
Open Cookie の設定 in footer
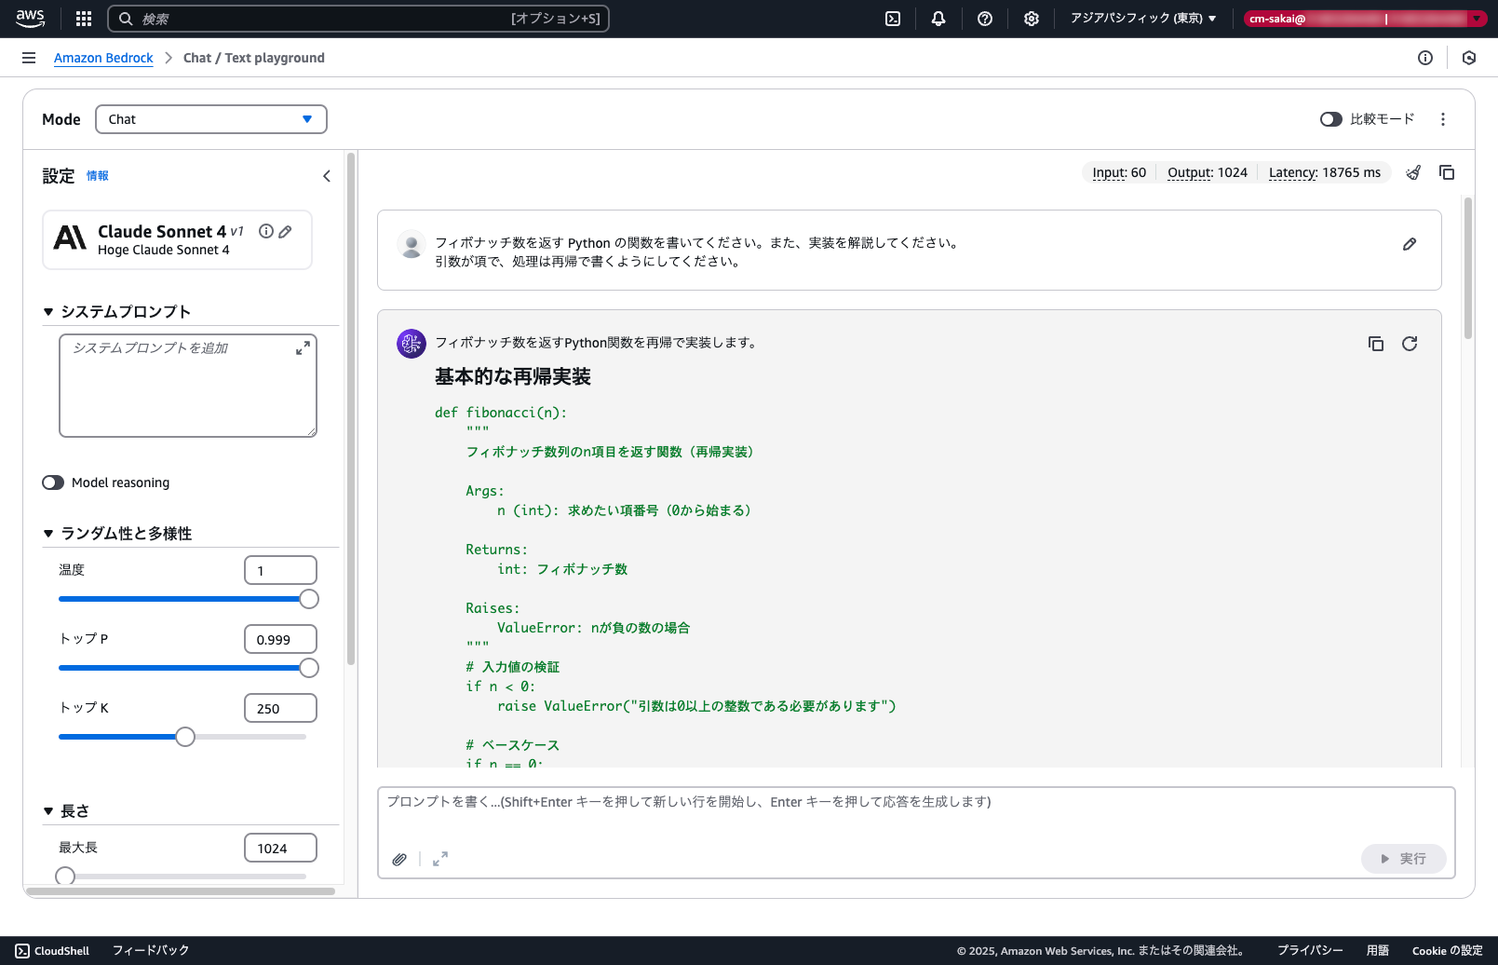click(x=1448, y=951)
